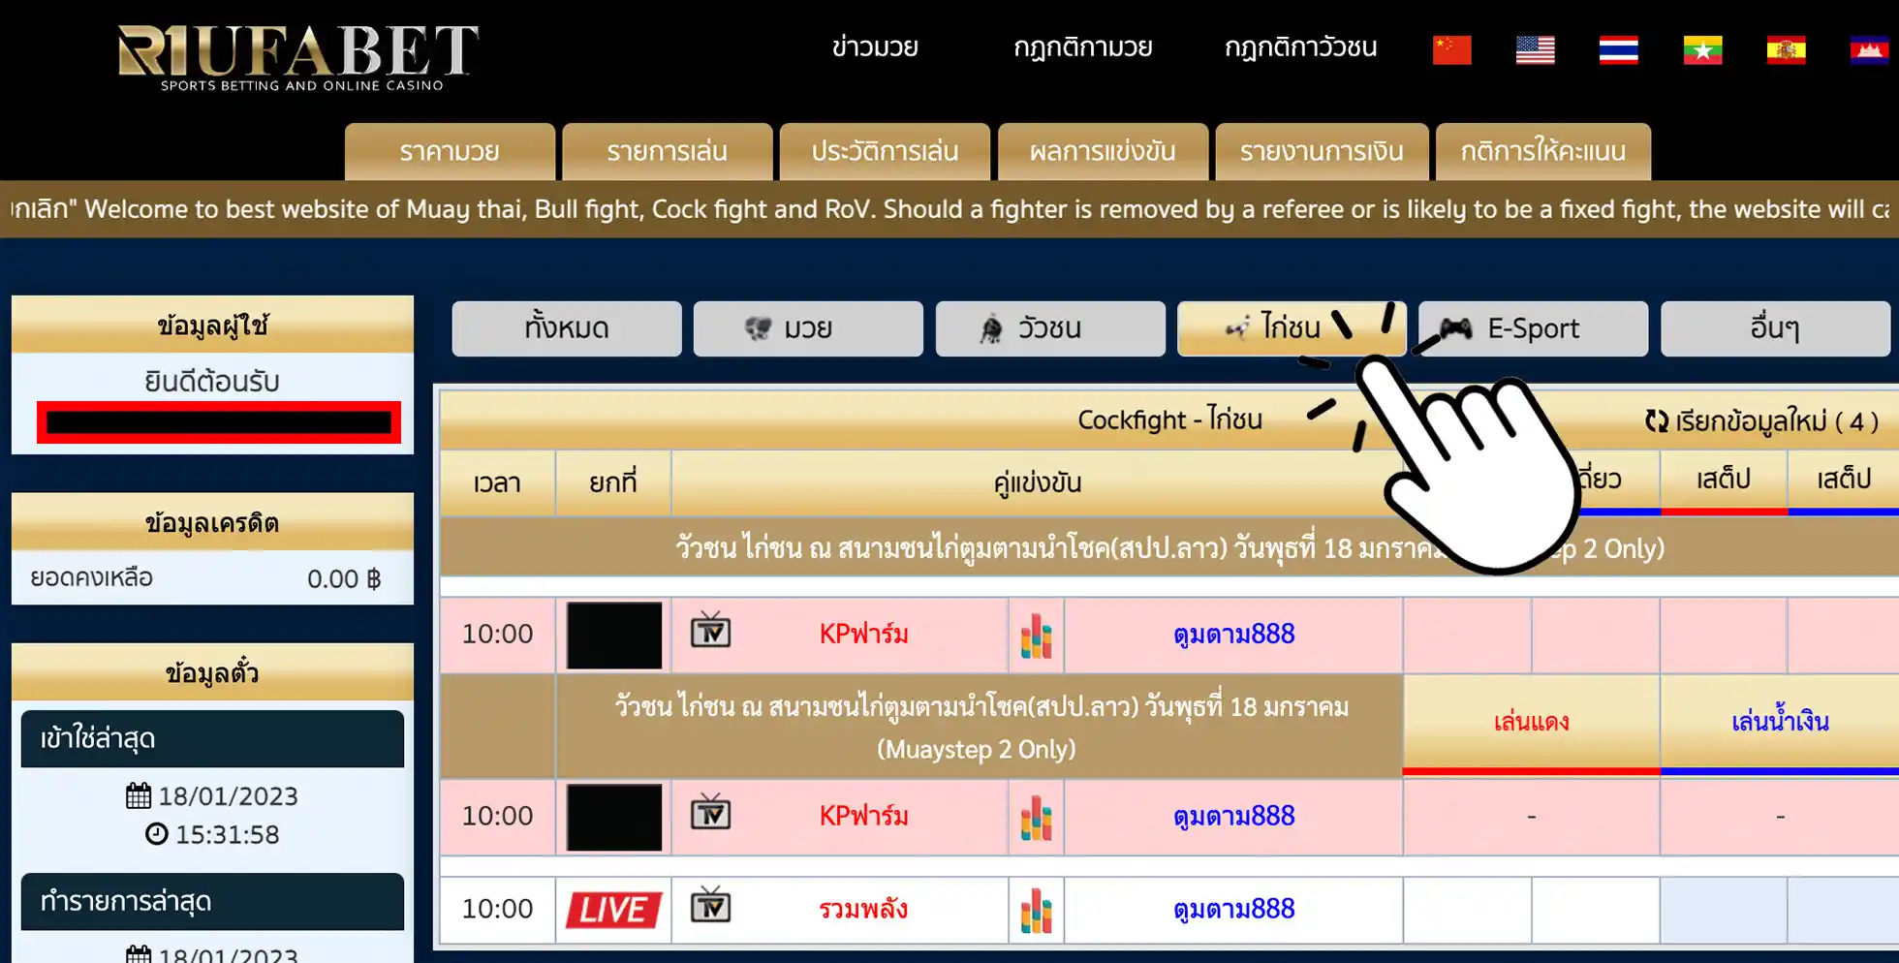1899x963 pixels.
Task: Click the ยกที่ column header
Action: (x=613, y=481)
